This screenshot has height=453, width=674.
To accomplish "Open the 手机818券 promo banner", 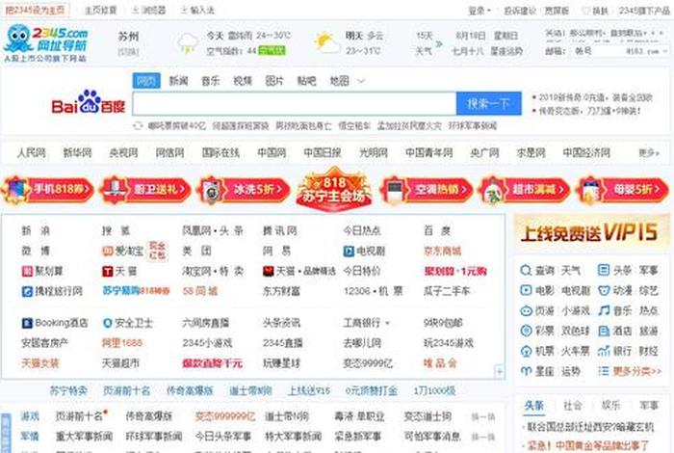I will (48, 189).
